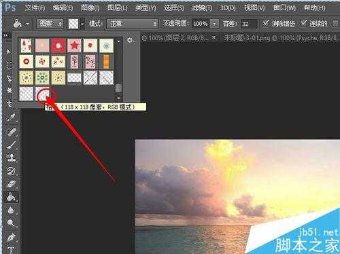340x254 pixels.
Task: Click the Photoshop Ps logo
Action: tap(10, 7)
